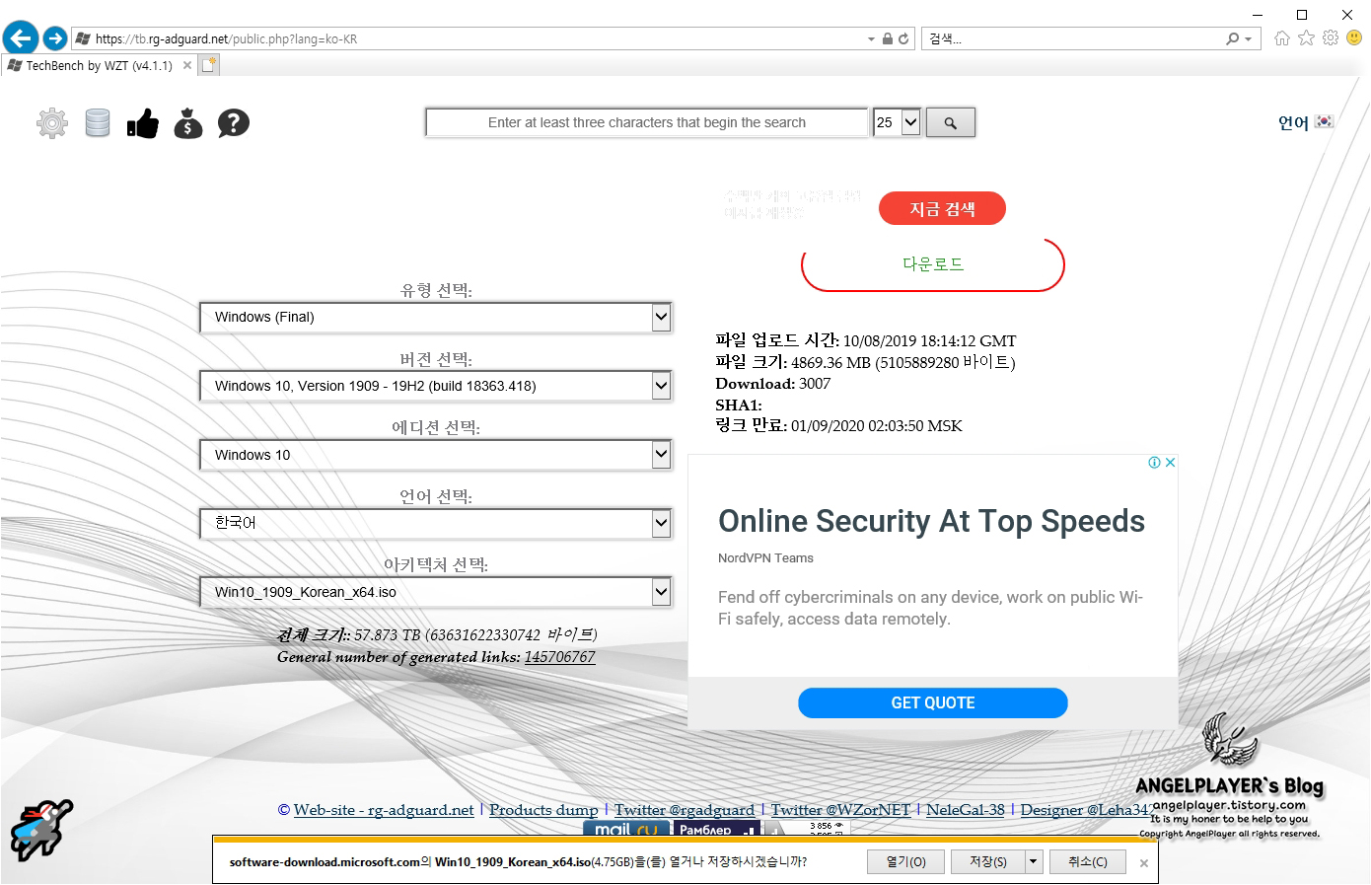Click the address bar padlock security icon
1371x885 pixels.
click(887, 39)
